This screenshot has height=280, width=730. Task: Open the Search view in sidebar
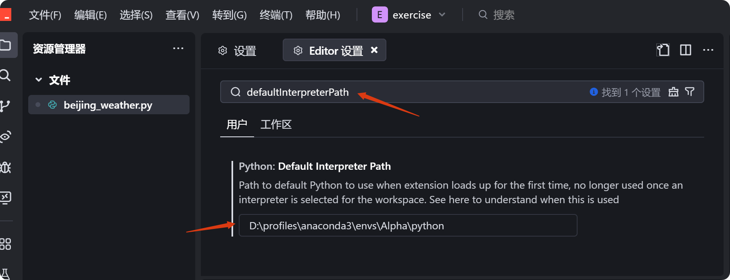[6, 76]
